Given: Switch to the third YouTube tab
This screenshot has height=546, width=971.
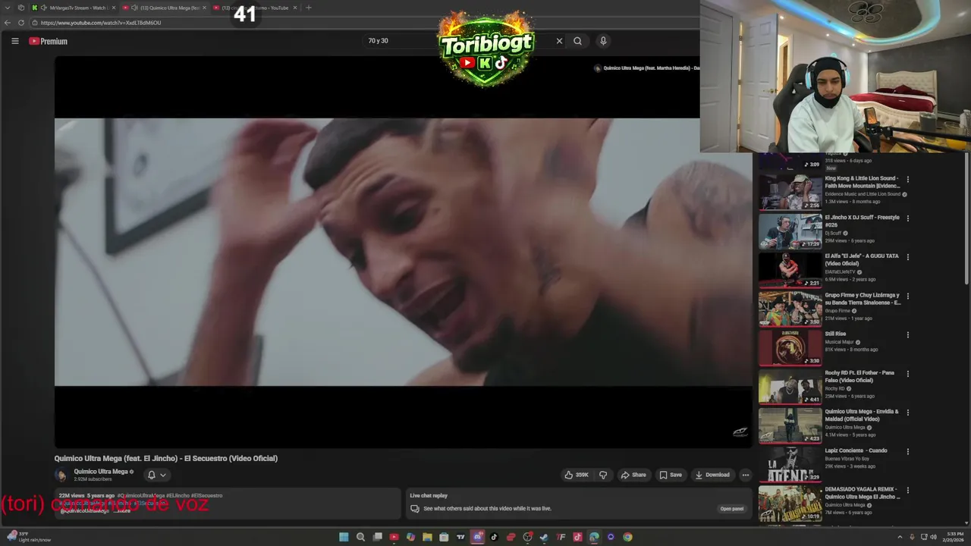Looking at the screenshot, I should (x=256, y=8).
